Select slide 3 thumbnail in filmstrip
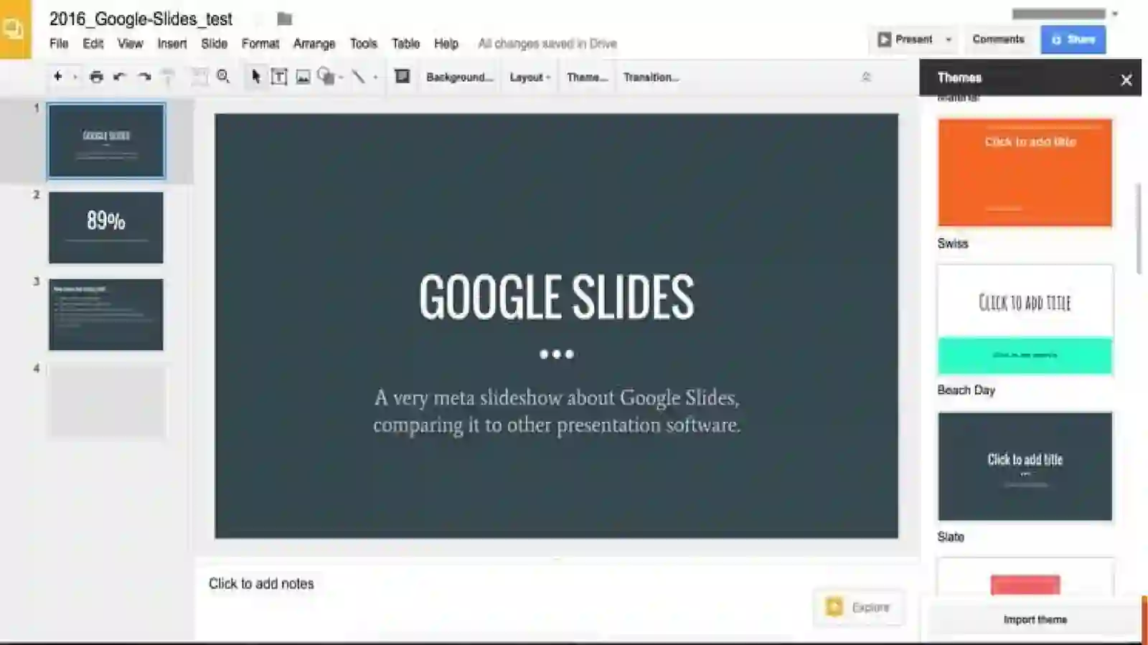This screenshot has height=645, width=1148. pos(106,314)
